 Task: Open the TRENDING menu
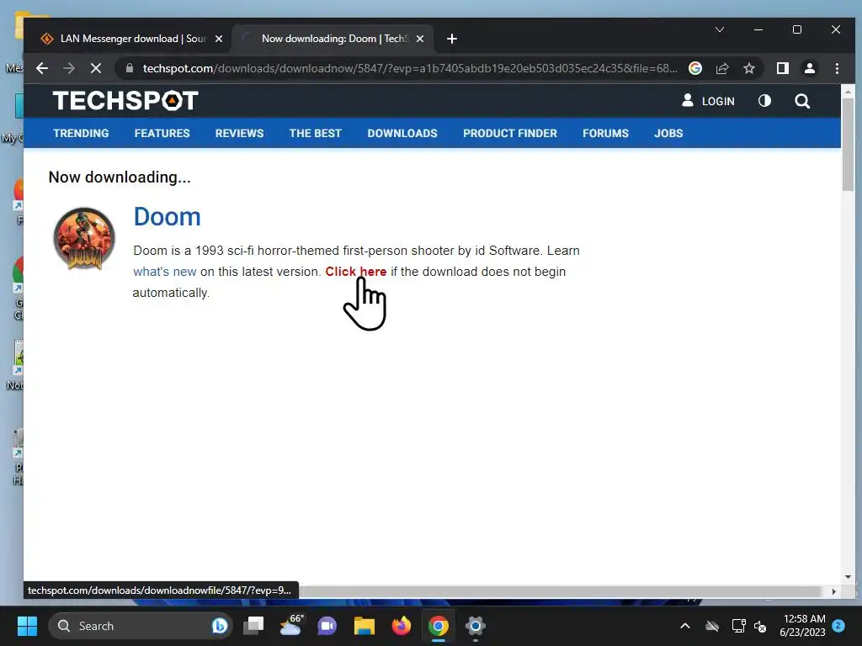(x=81, y=133)
